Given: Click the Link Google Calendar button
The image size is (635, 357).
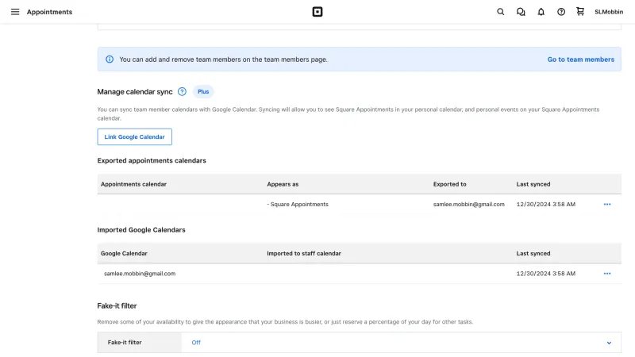Looking at the screenshot, I should click(134, 136).
